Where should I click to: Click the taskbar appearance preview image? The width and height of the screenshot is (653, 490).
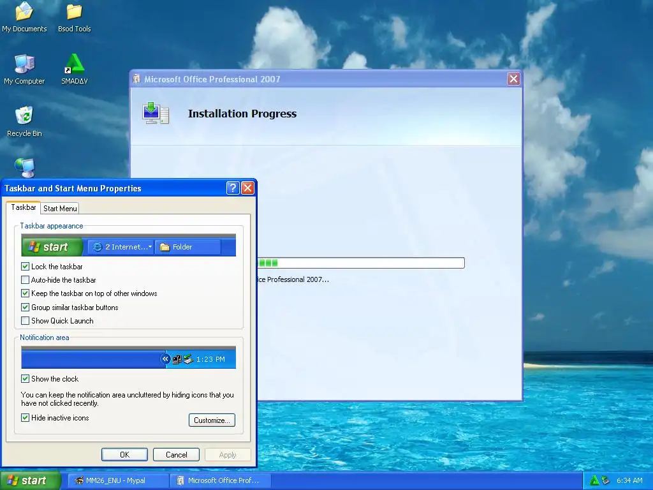(x=128, y=245)
